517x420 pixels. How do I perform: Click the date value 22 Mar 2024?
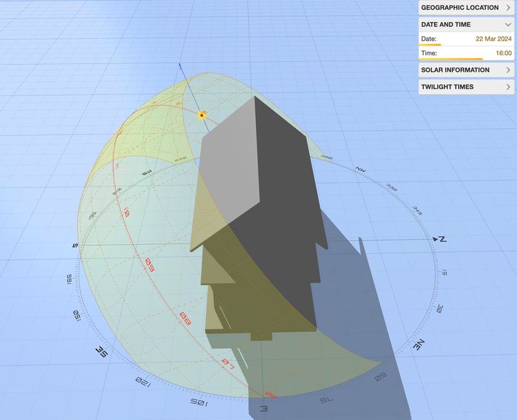(493, 39)
